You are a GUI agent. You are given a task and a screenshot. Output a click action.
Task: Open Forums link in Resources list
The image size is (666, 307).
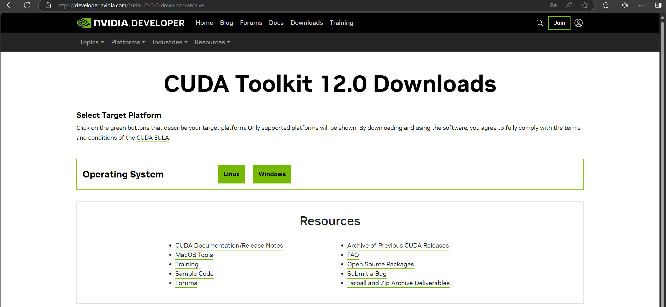click(186, 283)
